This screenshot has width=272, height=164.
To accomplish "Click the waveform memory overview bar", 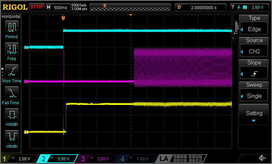I will point(130,7).
